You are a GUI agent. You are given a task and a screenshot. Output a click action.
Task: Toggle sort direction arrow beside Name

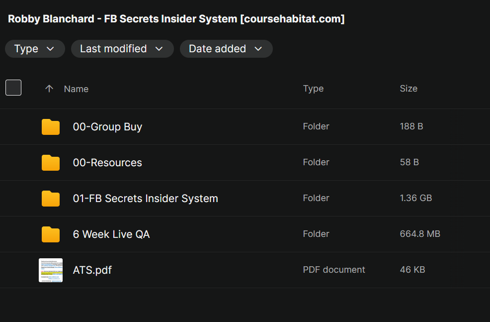click(x=49, y=89)
